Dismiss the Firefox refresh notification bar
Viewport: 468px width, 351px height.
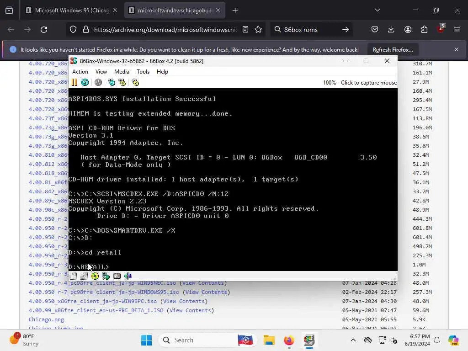457,49
